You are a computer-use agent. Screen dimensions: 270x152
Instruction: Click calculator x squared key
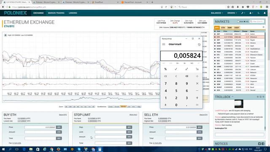[x=186, y=69]
